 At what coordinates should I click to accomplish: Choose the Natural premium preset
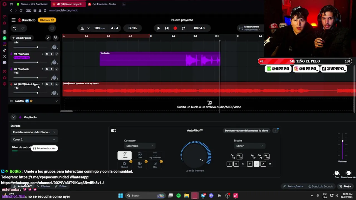tap(125, 164)
